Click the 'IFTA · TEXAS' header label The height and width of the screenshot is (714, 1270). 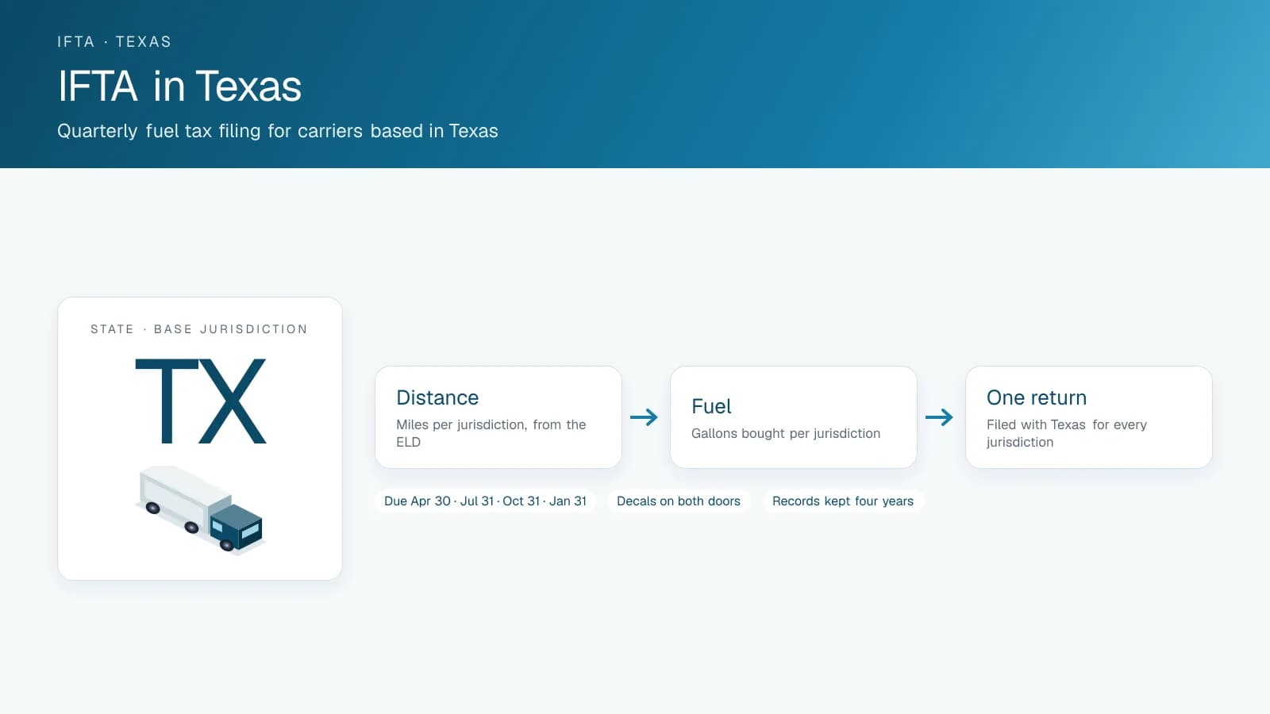(114, 42)
